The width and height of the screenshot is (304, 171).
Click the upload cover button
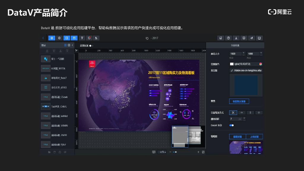[x=254, y=137]
